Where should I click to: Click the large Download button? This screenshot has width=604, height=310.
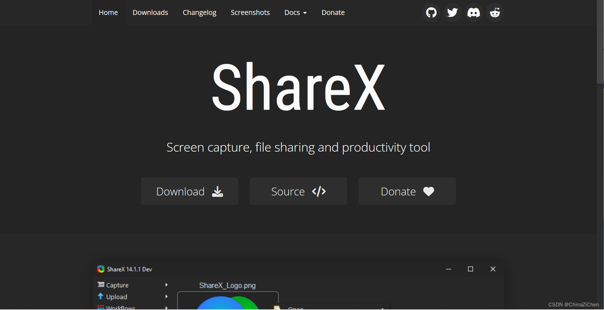click(x=190, y=191)
